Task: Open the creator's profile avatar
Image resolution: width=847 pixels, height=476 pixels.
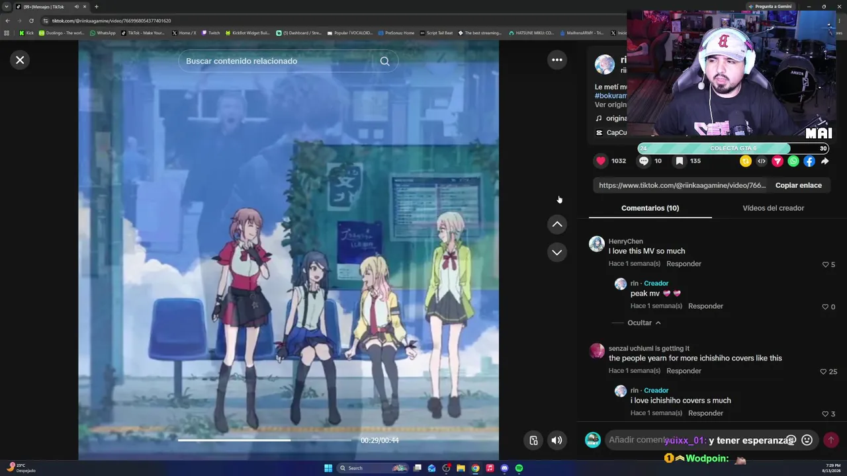Action: [604, 64]
